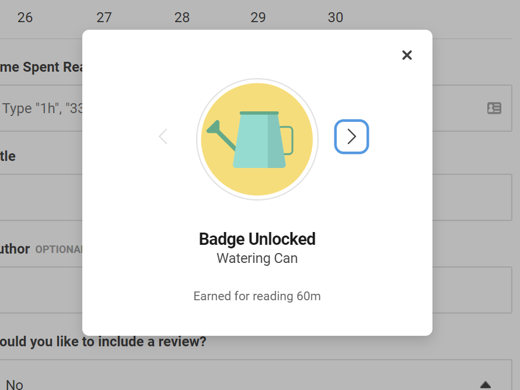The height and width of the screenshot is (390, 520).
Task: Go to the next badge with right arrow
Action: [351, 136]
